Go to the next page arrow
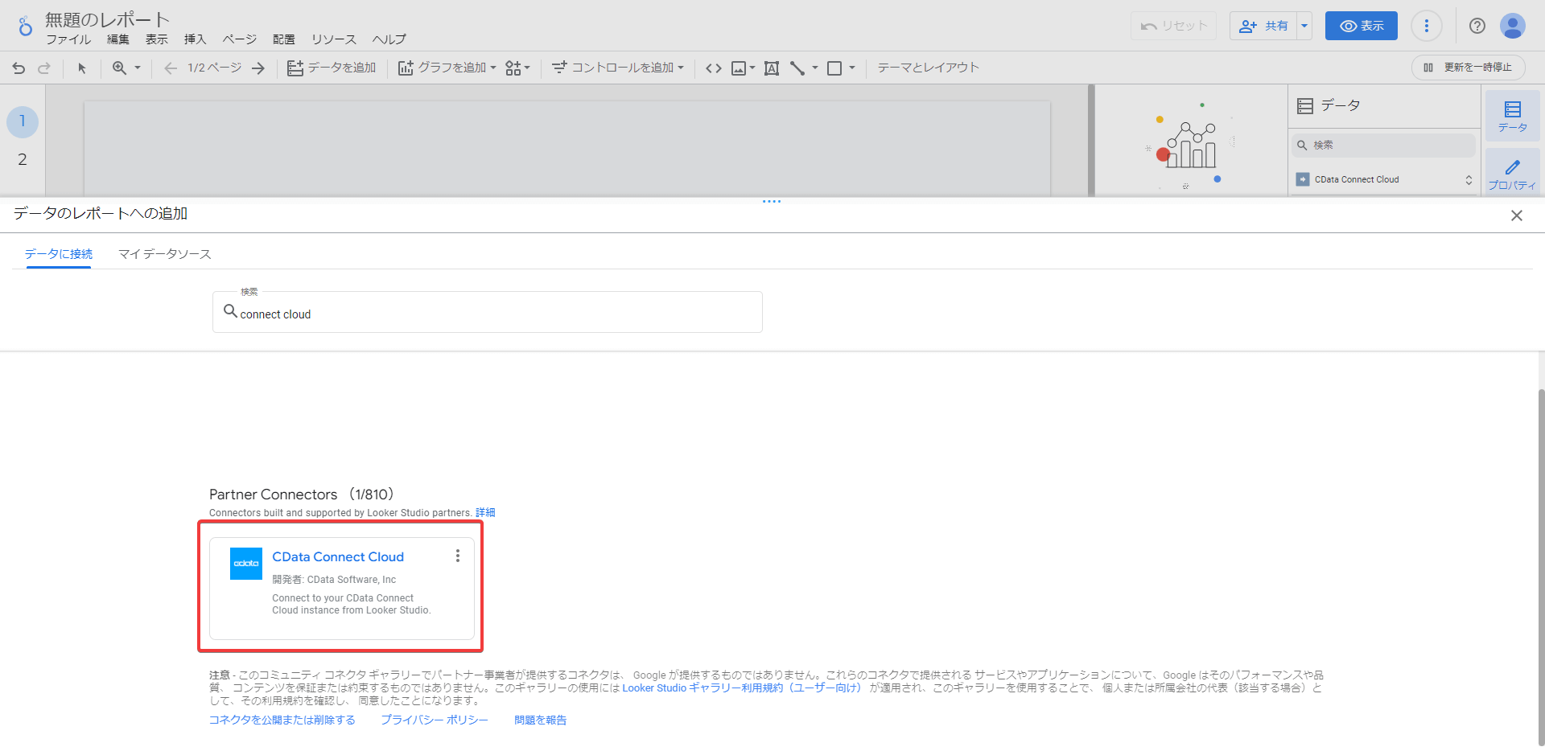 click(258, 68)
